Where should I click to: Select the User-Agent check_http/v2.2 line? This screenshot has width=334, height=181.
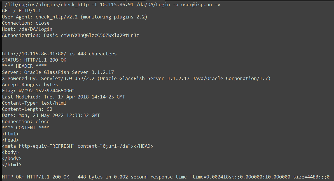pos(74,17)
